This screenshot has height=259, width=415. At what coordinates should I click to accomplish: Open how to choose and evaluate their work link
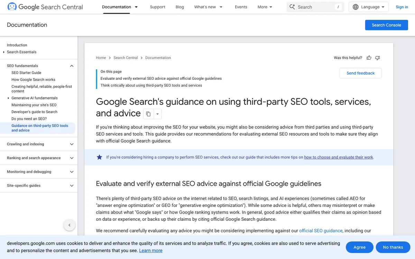(339, 157)
